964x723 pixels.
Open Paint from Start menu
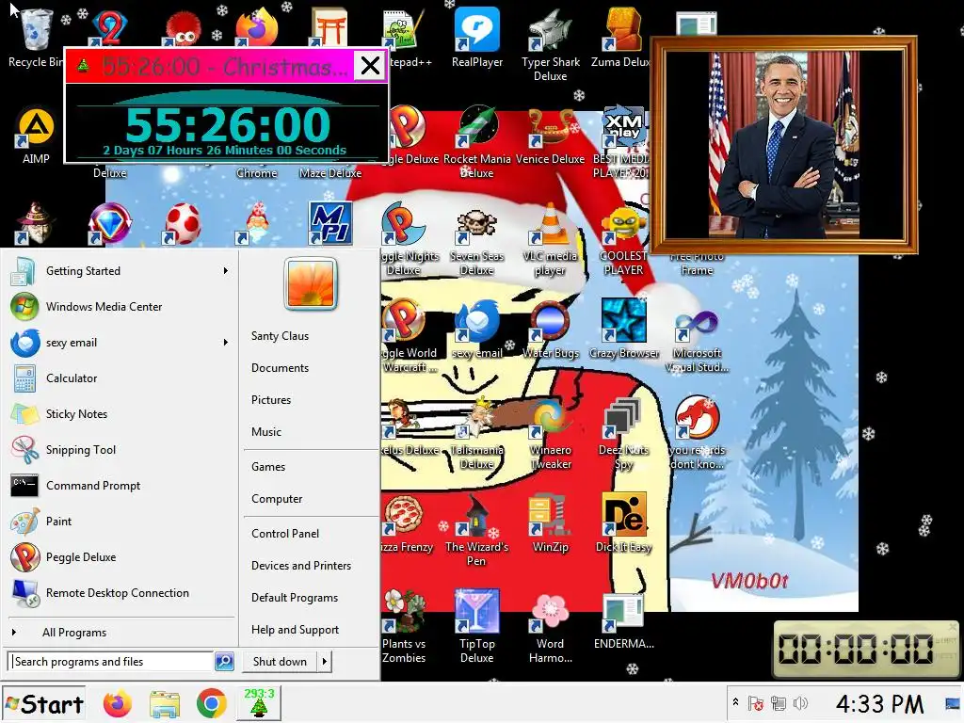tap(120, 522)
